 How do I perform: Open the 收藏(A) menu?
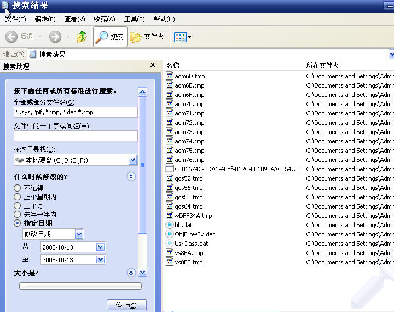(x=105, y=19)
